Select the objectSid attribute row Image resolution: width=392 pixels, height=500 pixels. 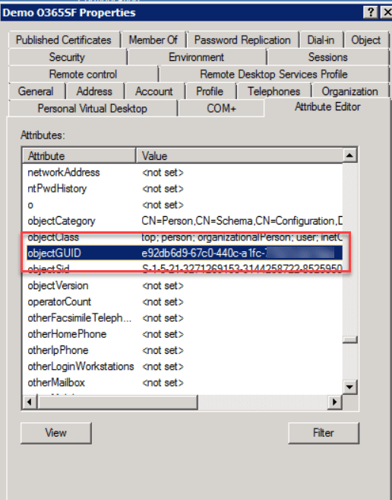click(x=182, y=269)
